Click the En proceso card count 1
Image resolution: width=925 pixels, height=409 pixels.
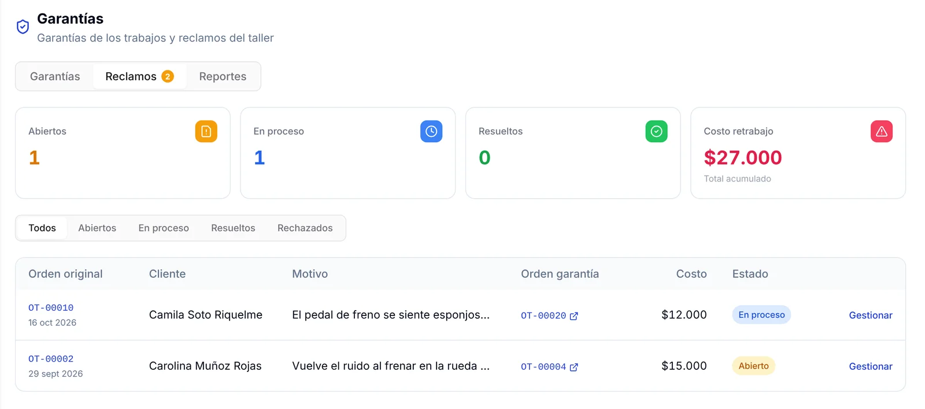(259, 157)
